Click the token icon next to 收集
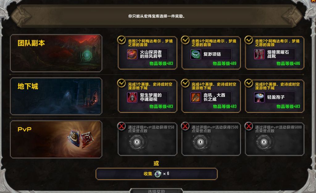Image resolution: width=316 pixels, height=193 pixels. pos(158,174)
